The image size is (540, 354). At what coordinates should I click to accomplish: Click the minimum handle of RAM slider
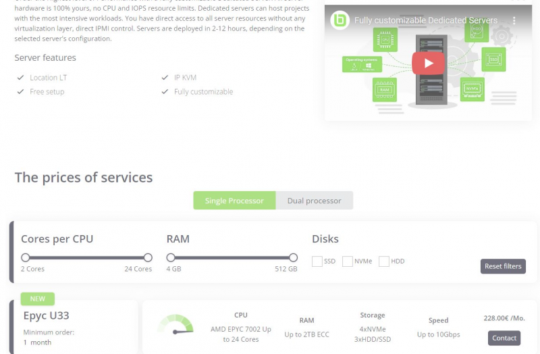coord(171,257)
